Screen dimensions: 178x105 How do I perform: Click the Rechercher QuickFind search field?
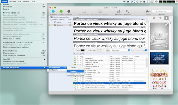[162, 11]
